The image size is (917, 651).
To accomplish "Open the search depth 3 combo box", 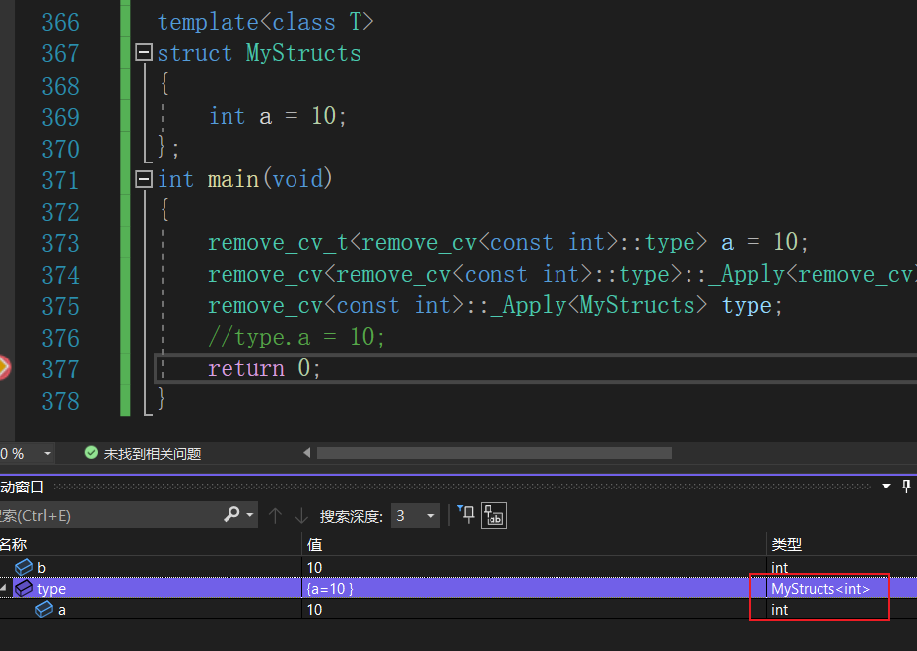I will (416, 516).
